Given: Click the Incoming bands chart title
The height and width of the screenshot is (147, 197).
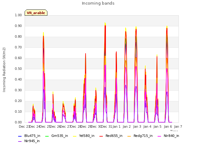Looking at the screenshot, I should point(98,3).
